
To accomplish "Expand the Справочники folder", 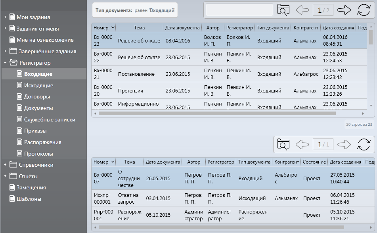I will coord(5,165).
